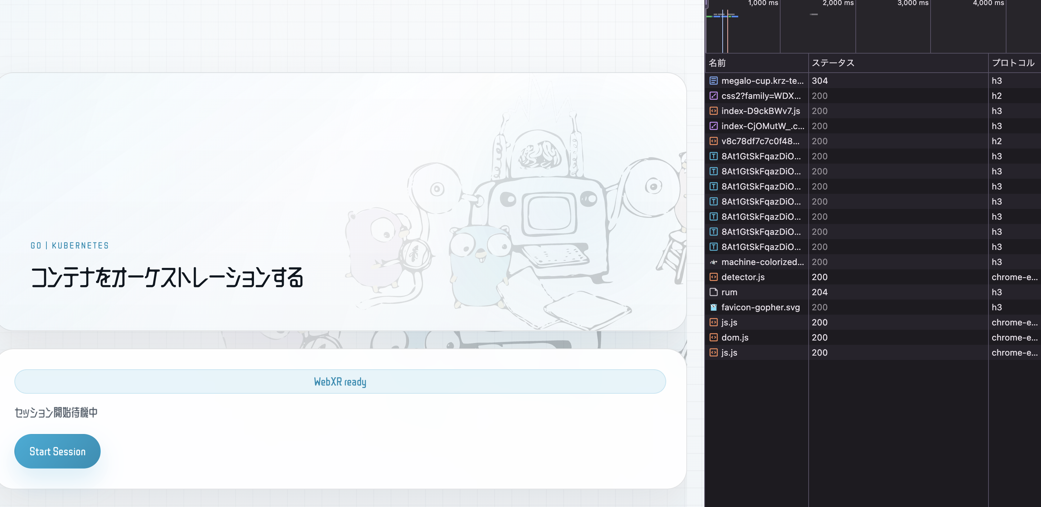Click the GO | KUBERNETES label
This screenshot has width=1041, height=507.
(x=69, y=246)
